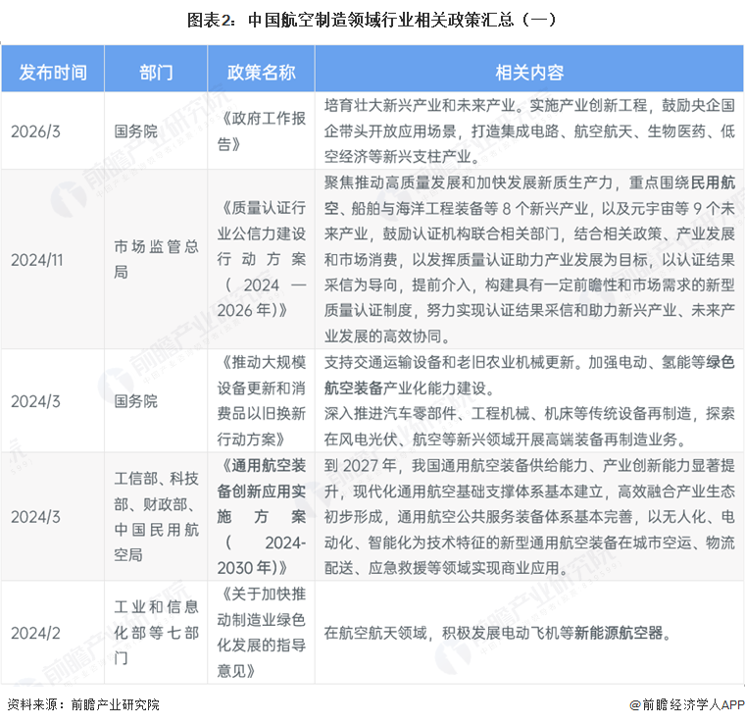Click the content starting 到2027年，我国通用航空装备

pyautogui.click(x=529, y=517)
